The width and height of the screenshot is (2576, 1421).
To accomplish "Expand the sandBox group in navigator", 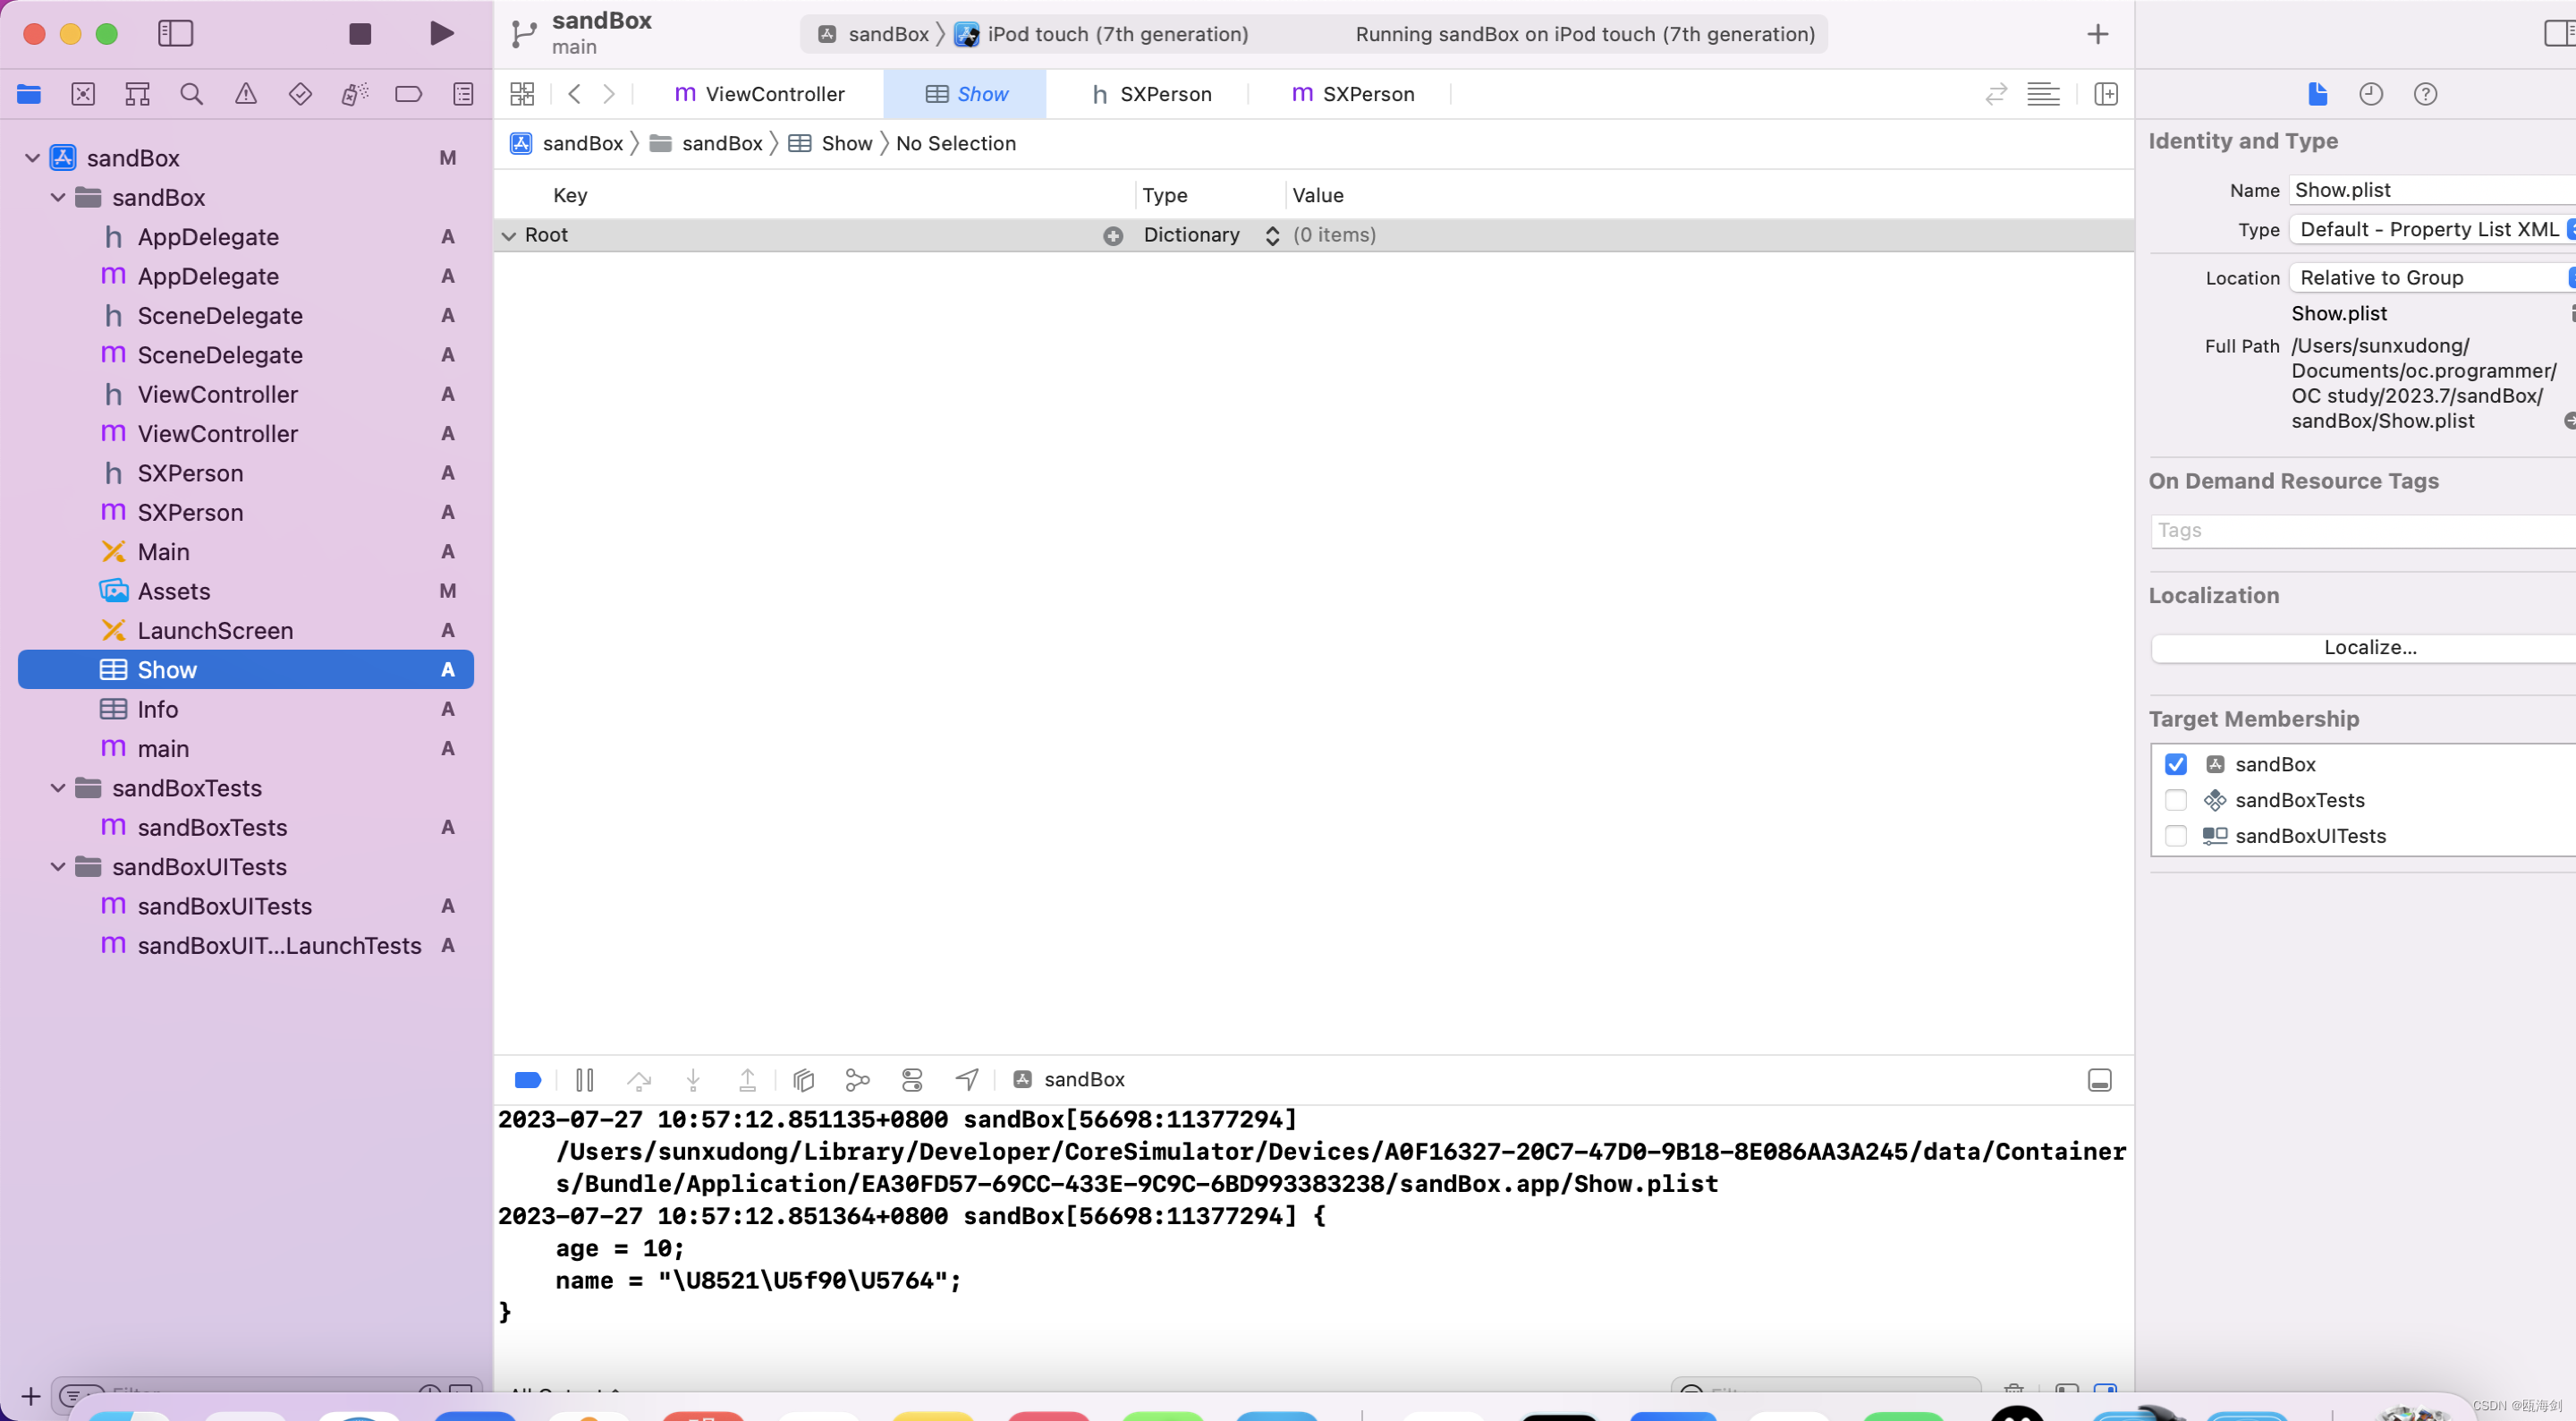I will click(59, 196).
